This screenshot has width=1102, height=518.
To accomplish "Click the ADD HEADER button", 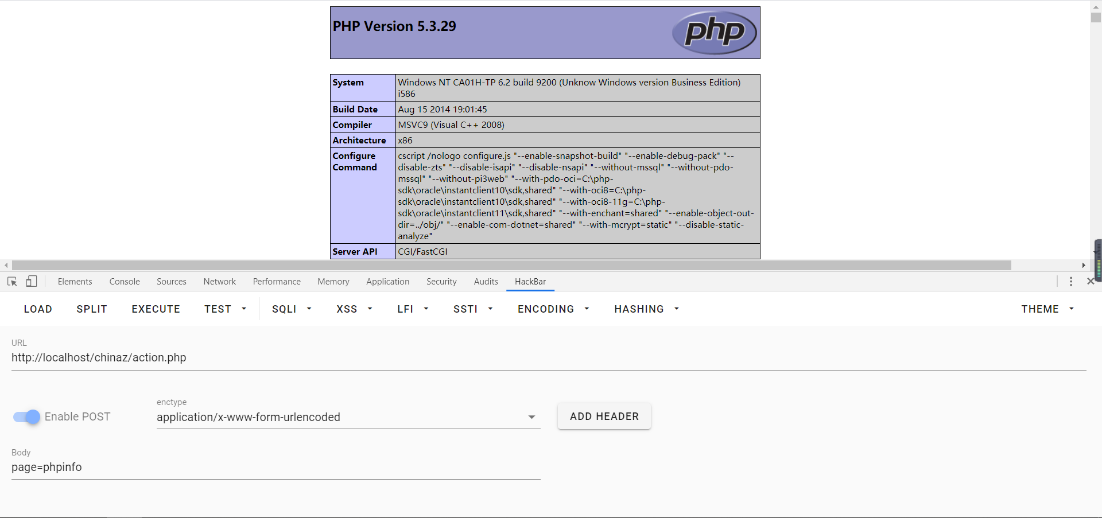I will click(604, 416).
